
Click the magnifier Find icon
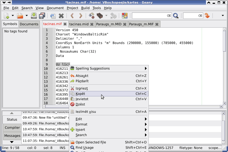176,15
